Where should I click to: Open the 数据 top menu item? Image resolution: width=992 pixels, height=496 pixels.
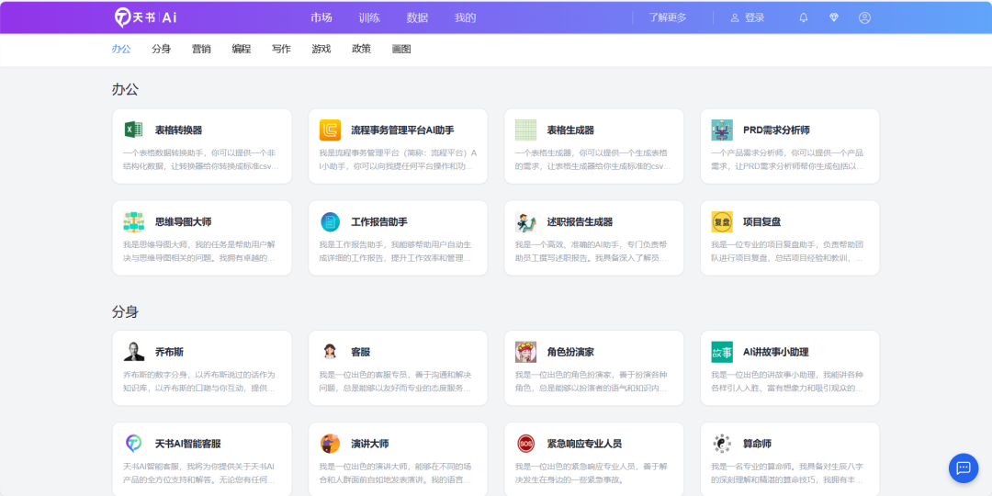pyautogui.click(x=417, y=17)
